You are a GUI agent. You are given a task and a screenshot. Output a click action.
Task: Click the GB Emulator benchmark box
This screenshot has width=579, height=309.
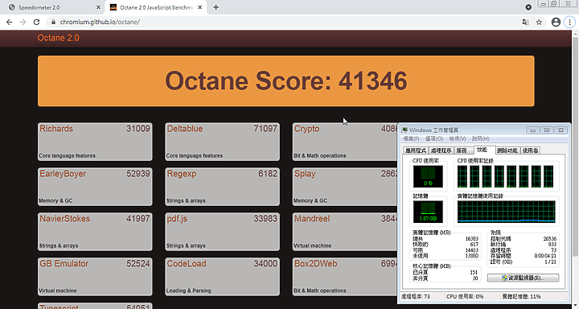pos(95,277)
